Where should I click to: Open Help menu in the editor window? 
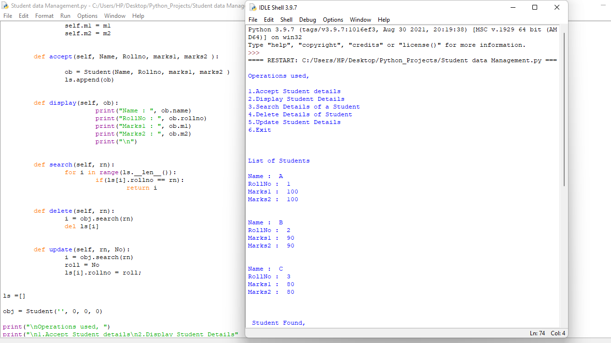(138, 16)
